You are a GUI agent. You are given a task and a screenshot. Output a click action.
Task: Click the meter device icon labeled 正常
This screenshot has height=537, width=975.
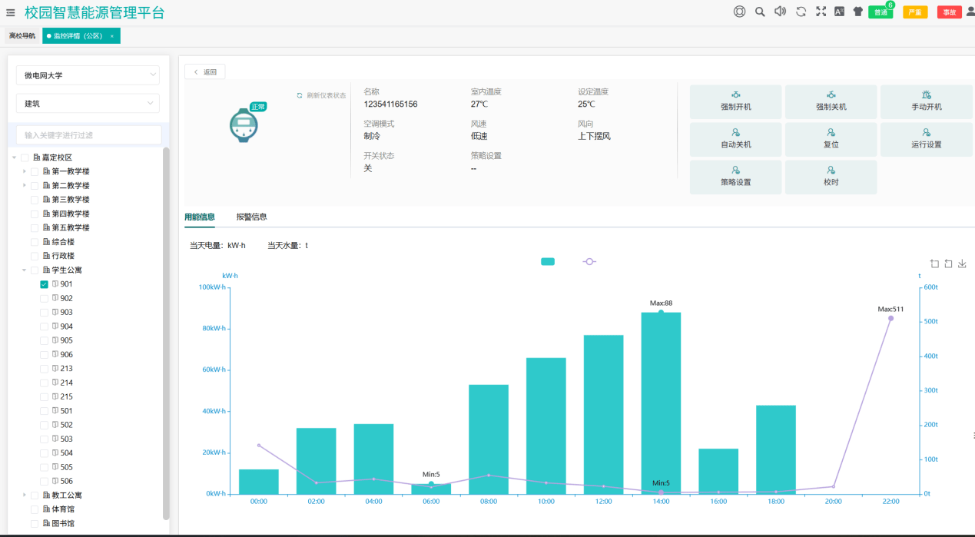point(244,125)
